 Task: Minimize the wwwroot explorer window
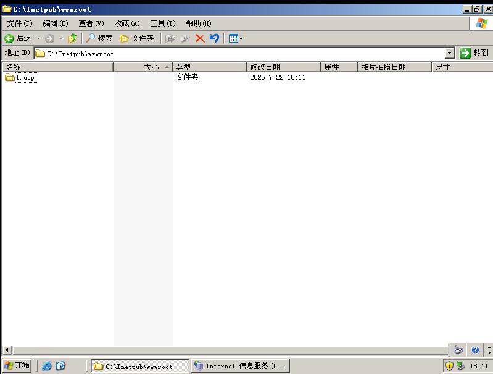pos(467,9)
